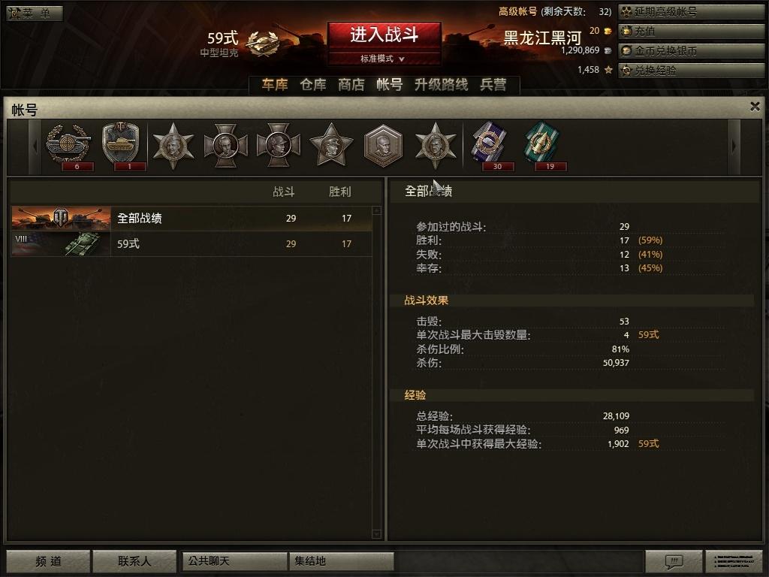This screenshot has height=577, width=769.
Task: Open the 公共聊天 public chat channel
Action: point(234,560)
